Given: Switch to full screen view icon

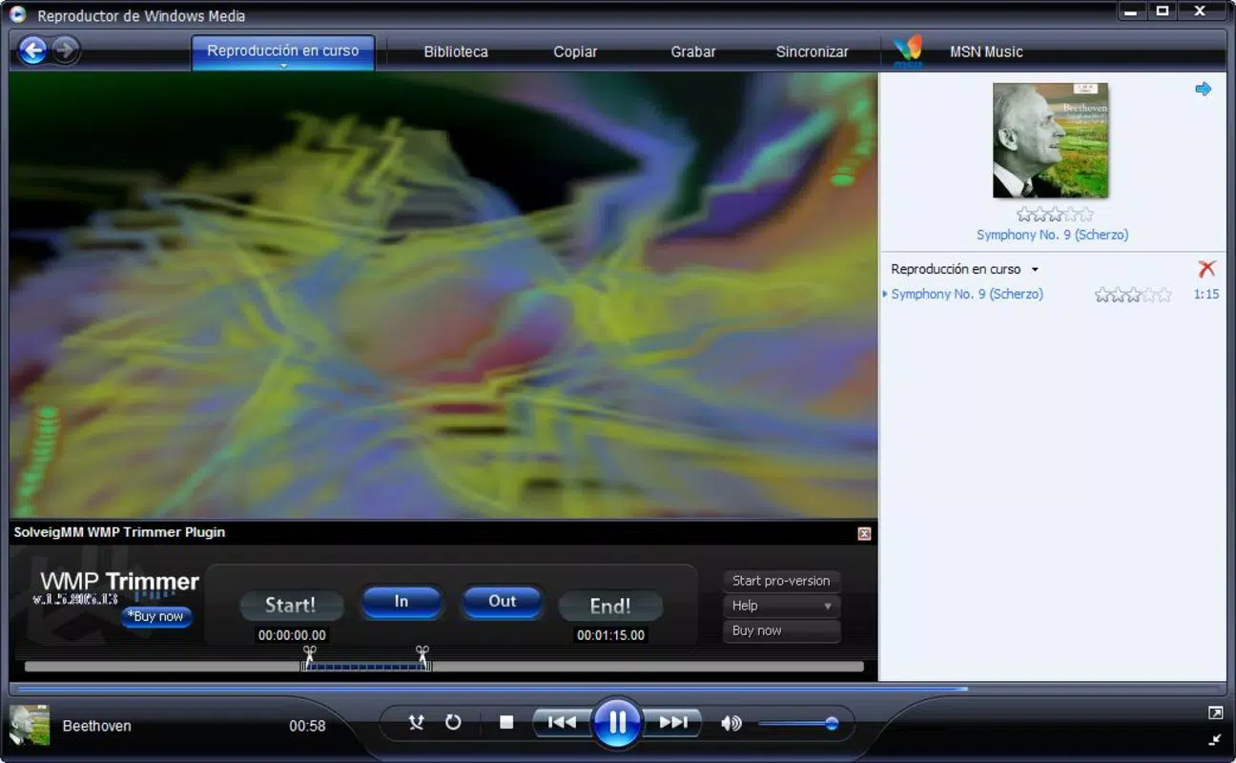Looking at the screenshot, I should click(1215, 712).
